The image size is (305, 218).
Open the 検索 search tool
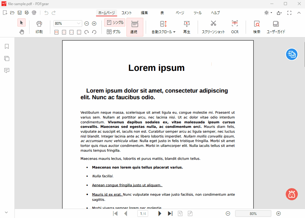[257, 27]
